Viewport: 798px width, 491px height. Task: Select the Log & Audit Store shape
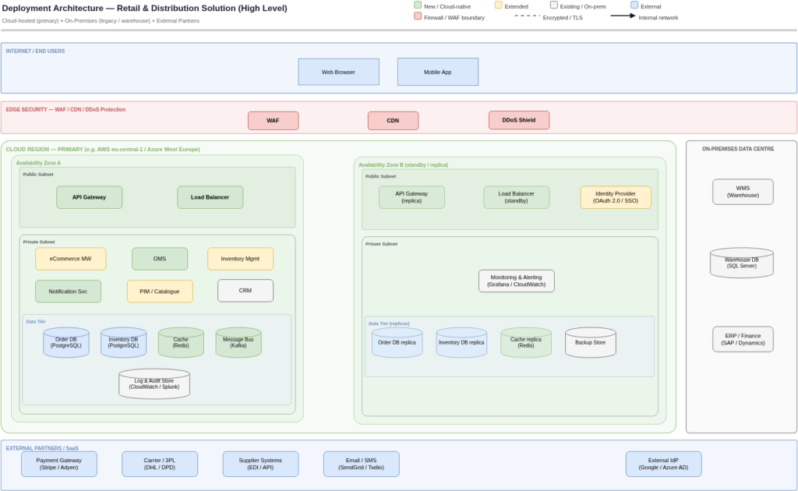(154, 383)
